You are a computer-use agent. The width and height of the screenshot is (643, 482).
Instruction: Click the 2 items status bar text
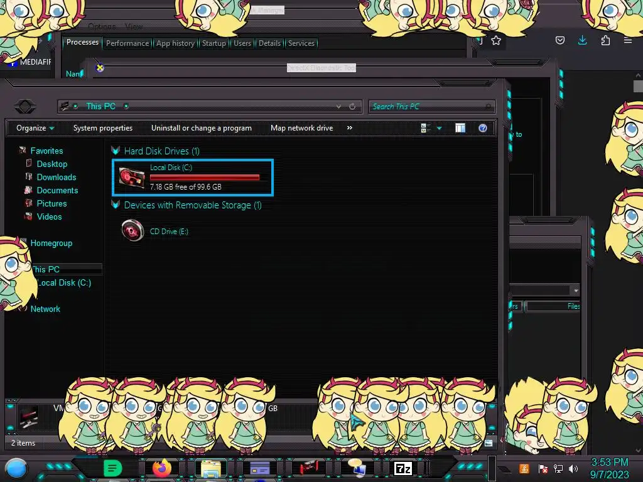23,443
